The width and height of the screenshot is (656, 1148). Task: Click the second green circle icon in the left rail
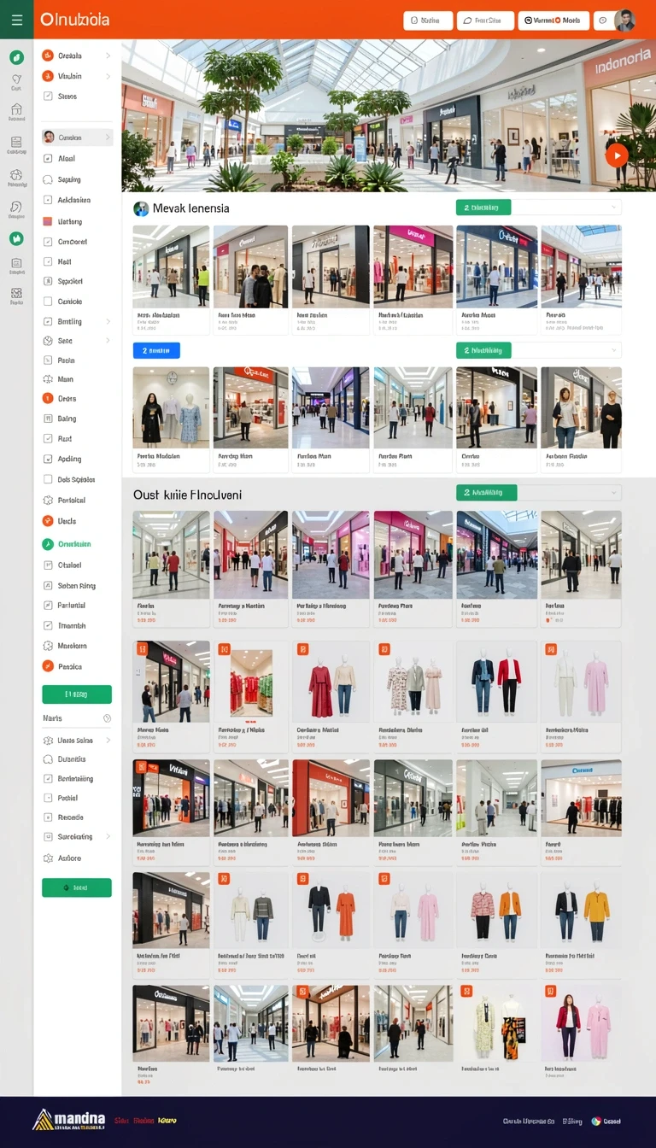(x=16, y=239)
